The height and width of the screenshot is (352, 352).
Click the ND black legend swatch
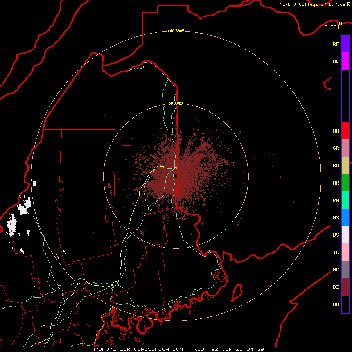(345, 304)
